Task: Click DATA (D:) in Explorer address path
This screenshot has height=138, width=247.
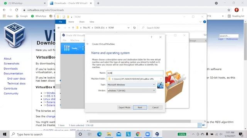Action: [x=100, y=28]
